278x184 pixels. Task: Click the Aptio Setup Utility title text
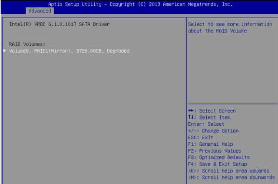(140, 4)
